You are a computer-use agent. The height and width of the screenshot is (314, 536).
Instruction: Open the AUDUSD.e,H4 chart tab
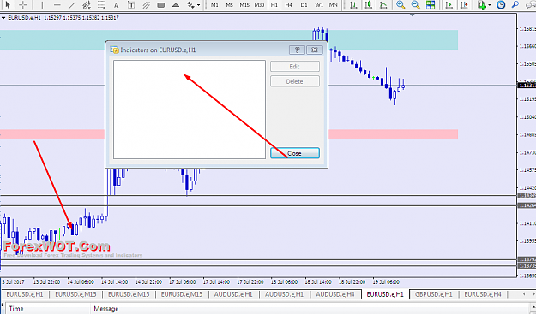(x=335, y=294)
